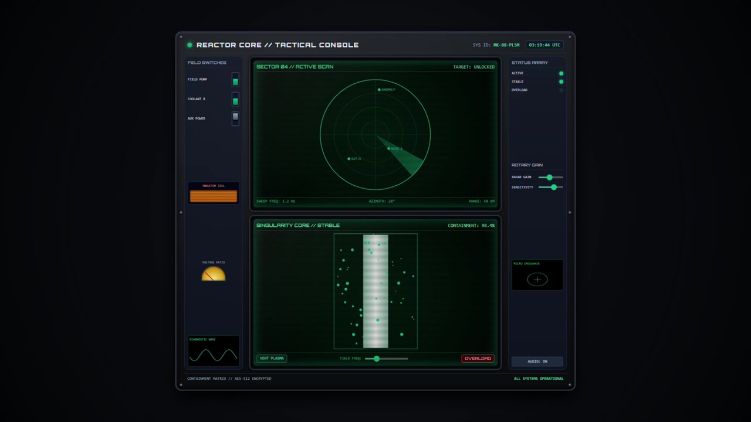The image size is (751, 422).
Task: Toggle the Field Pump switch
Action: [x=235, y=80]
